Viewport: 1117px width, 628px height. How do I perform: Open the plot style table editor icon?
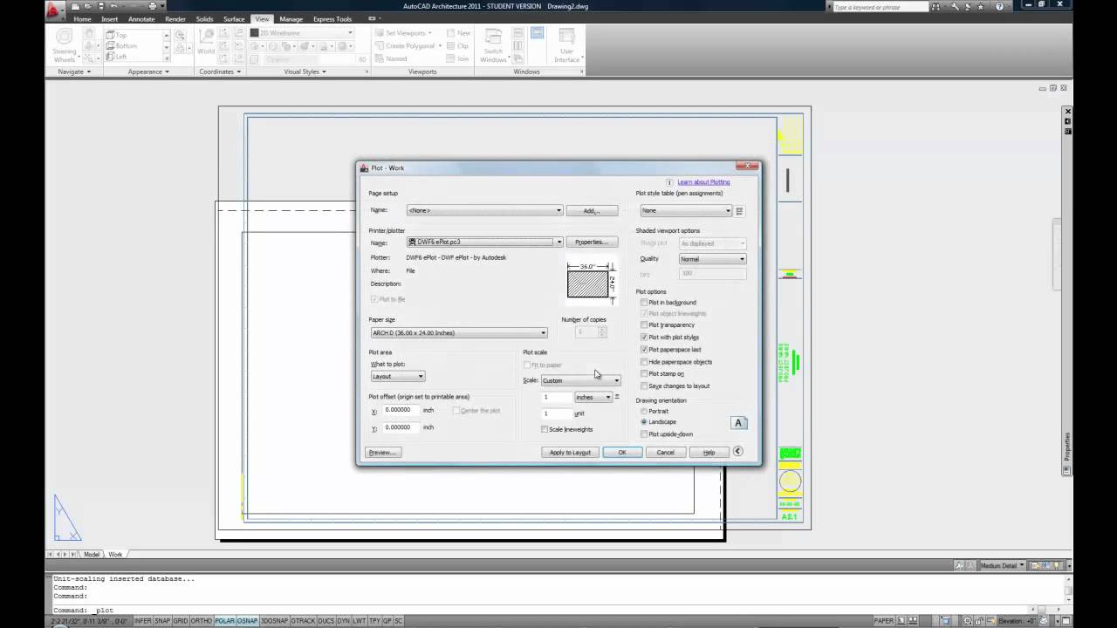click(739, 211)
